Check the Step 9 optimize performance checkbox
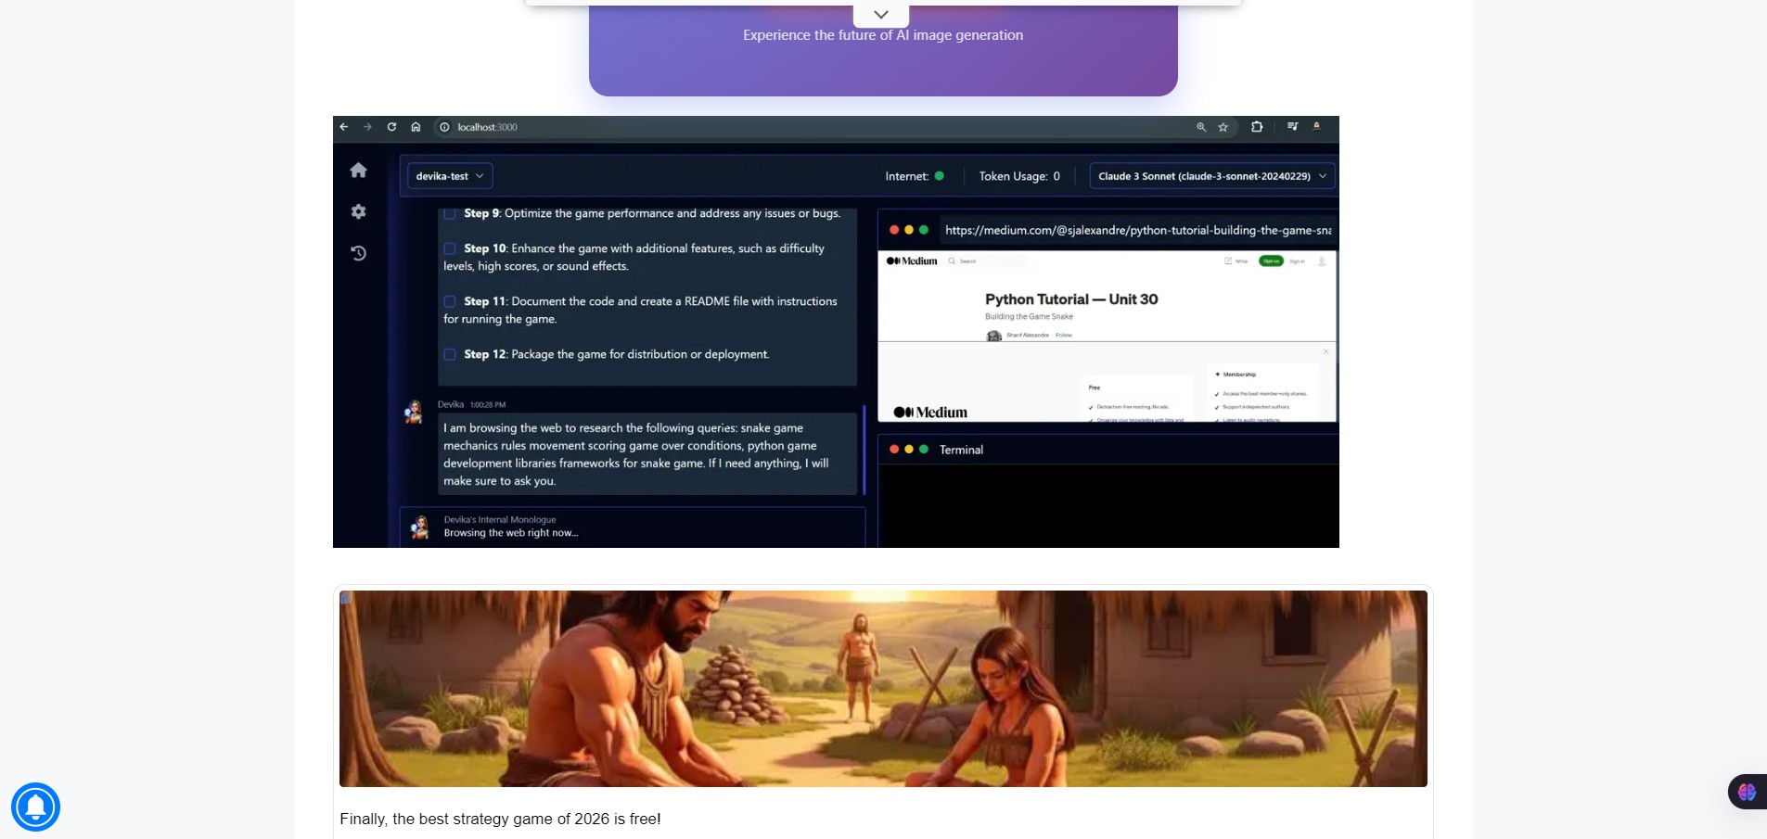This screenshot has width=1767, height=839. point(450,213)
